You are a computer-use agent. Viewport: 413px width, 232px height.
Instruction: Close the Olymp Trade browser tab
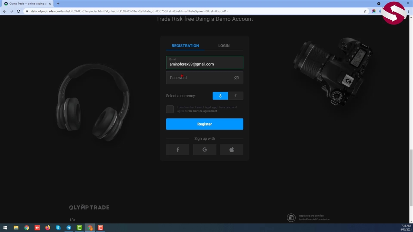point(50,4)
